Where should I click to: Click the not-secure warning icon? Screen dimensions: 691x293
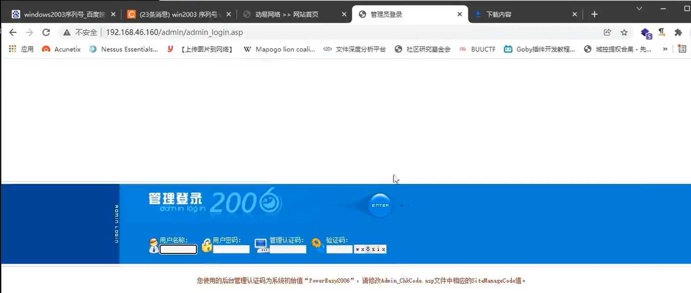(67, 32)
